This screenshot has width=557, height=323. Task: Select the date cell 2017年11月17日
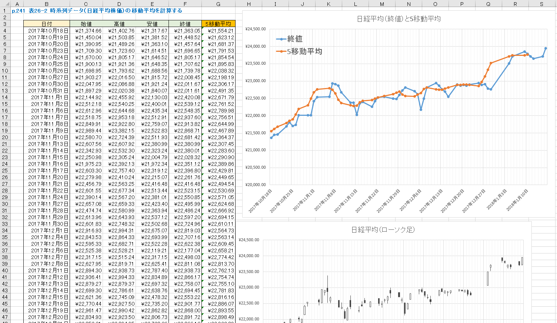(47, 171)
